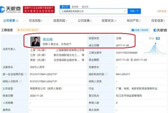
Task: Click the 行业 value 广播、电视、电影
Action: (x=137, y=89)
